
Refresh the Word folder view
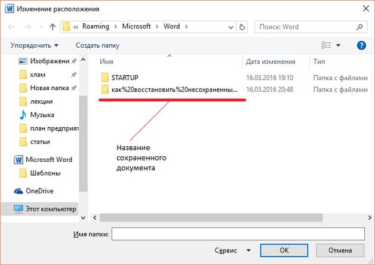click(242, 27)
